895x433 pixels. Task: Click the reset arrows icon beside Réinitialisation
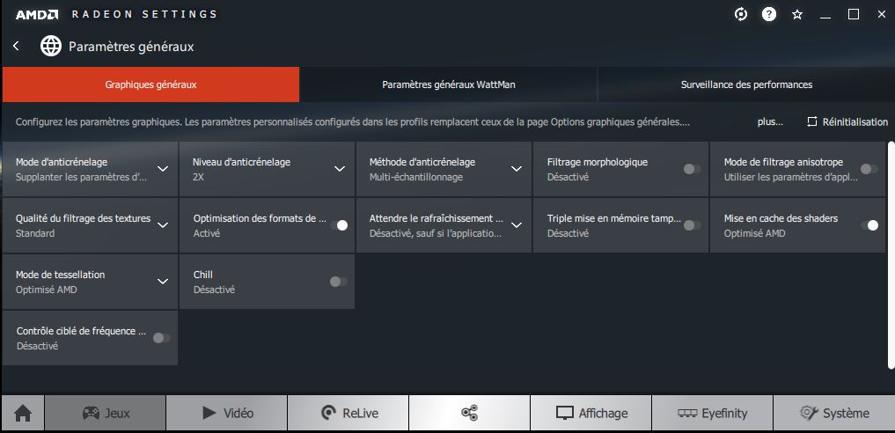point(812,121)
